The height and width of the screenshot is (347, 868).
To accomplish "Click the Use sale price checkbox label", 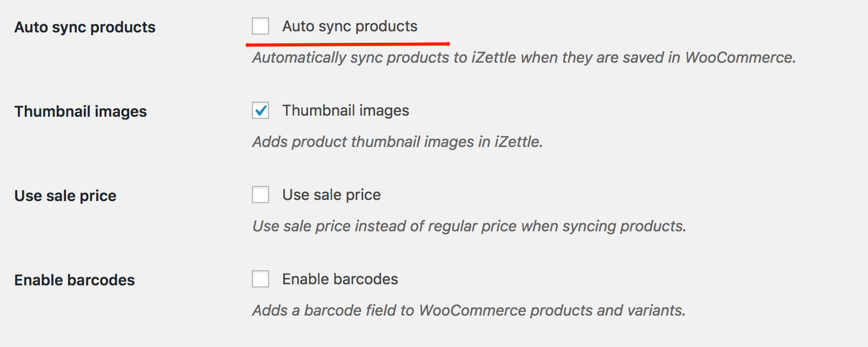I will [x=331, y=195].
